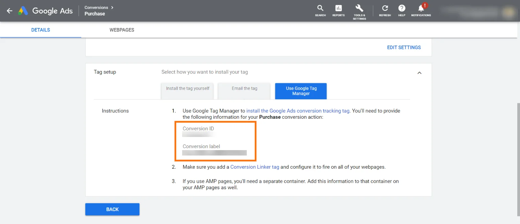Select Install the tag yourself option
520x224 pixels.
click(x=188, y=91)
